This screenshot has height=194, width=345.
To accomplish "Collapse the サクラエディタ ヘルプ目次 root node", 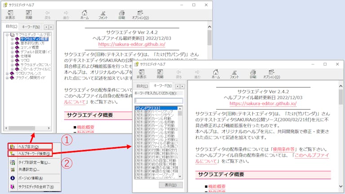I will pos(7,35).
